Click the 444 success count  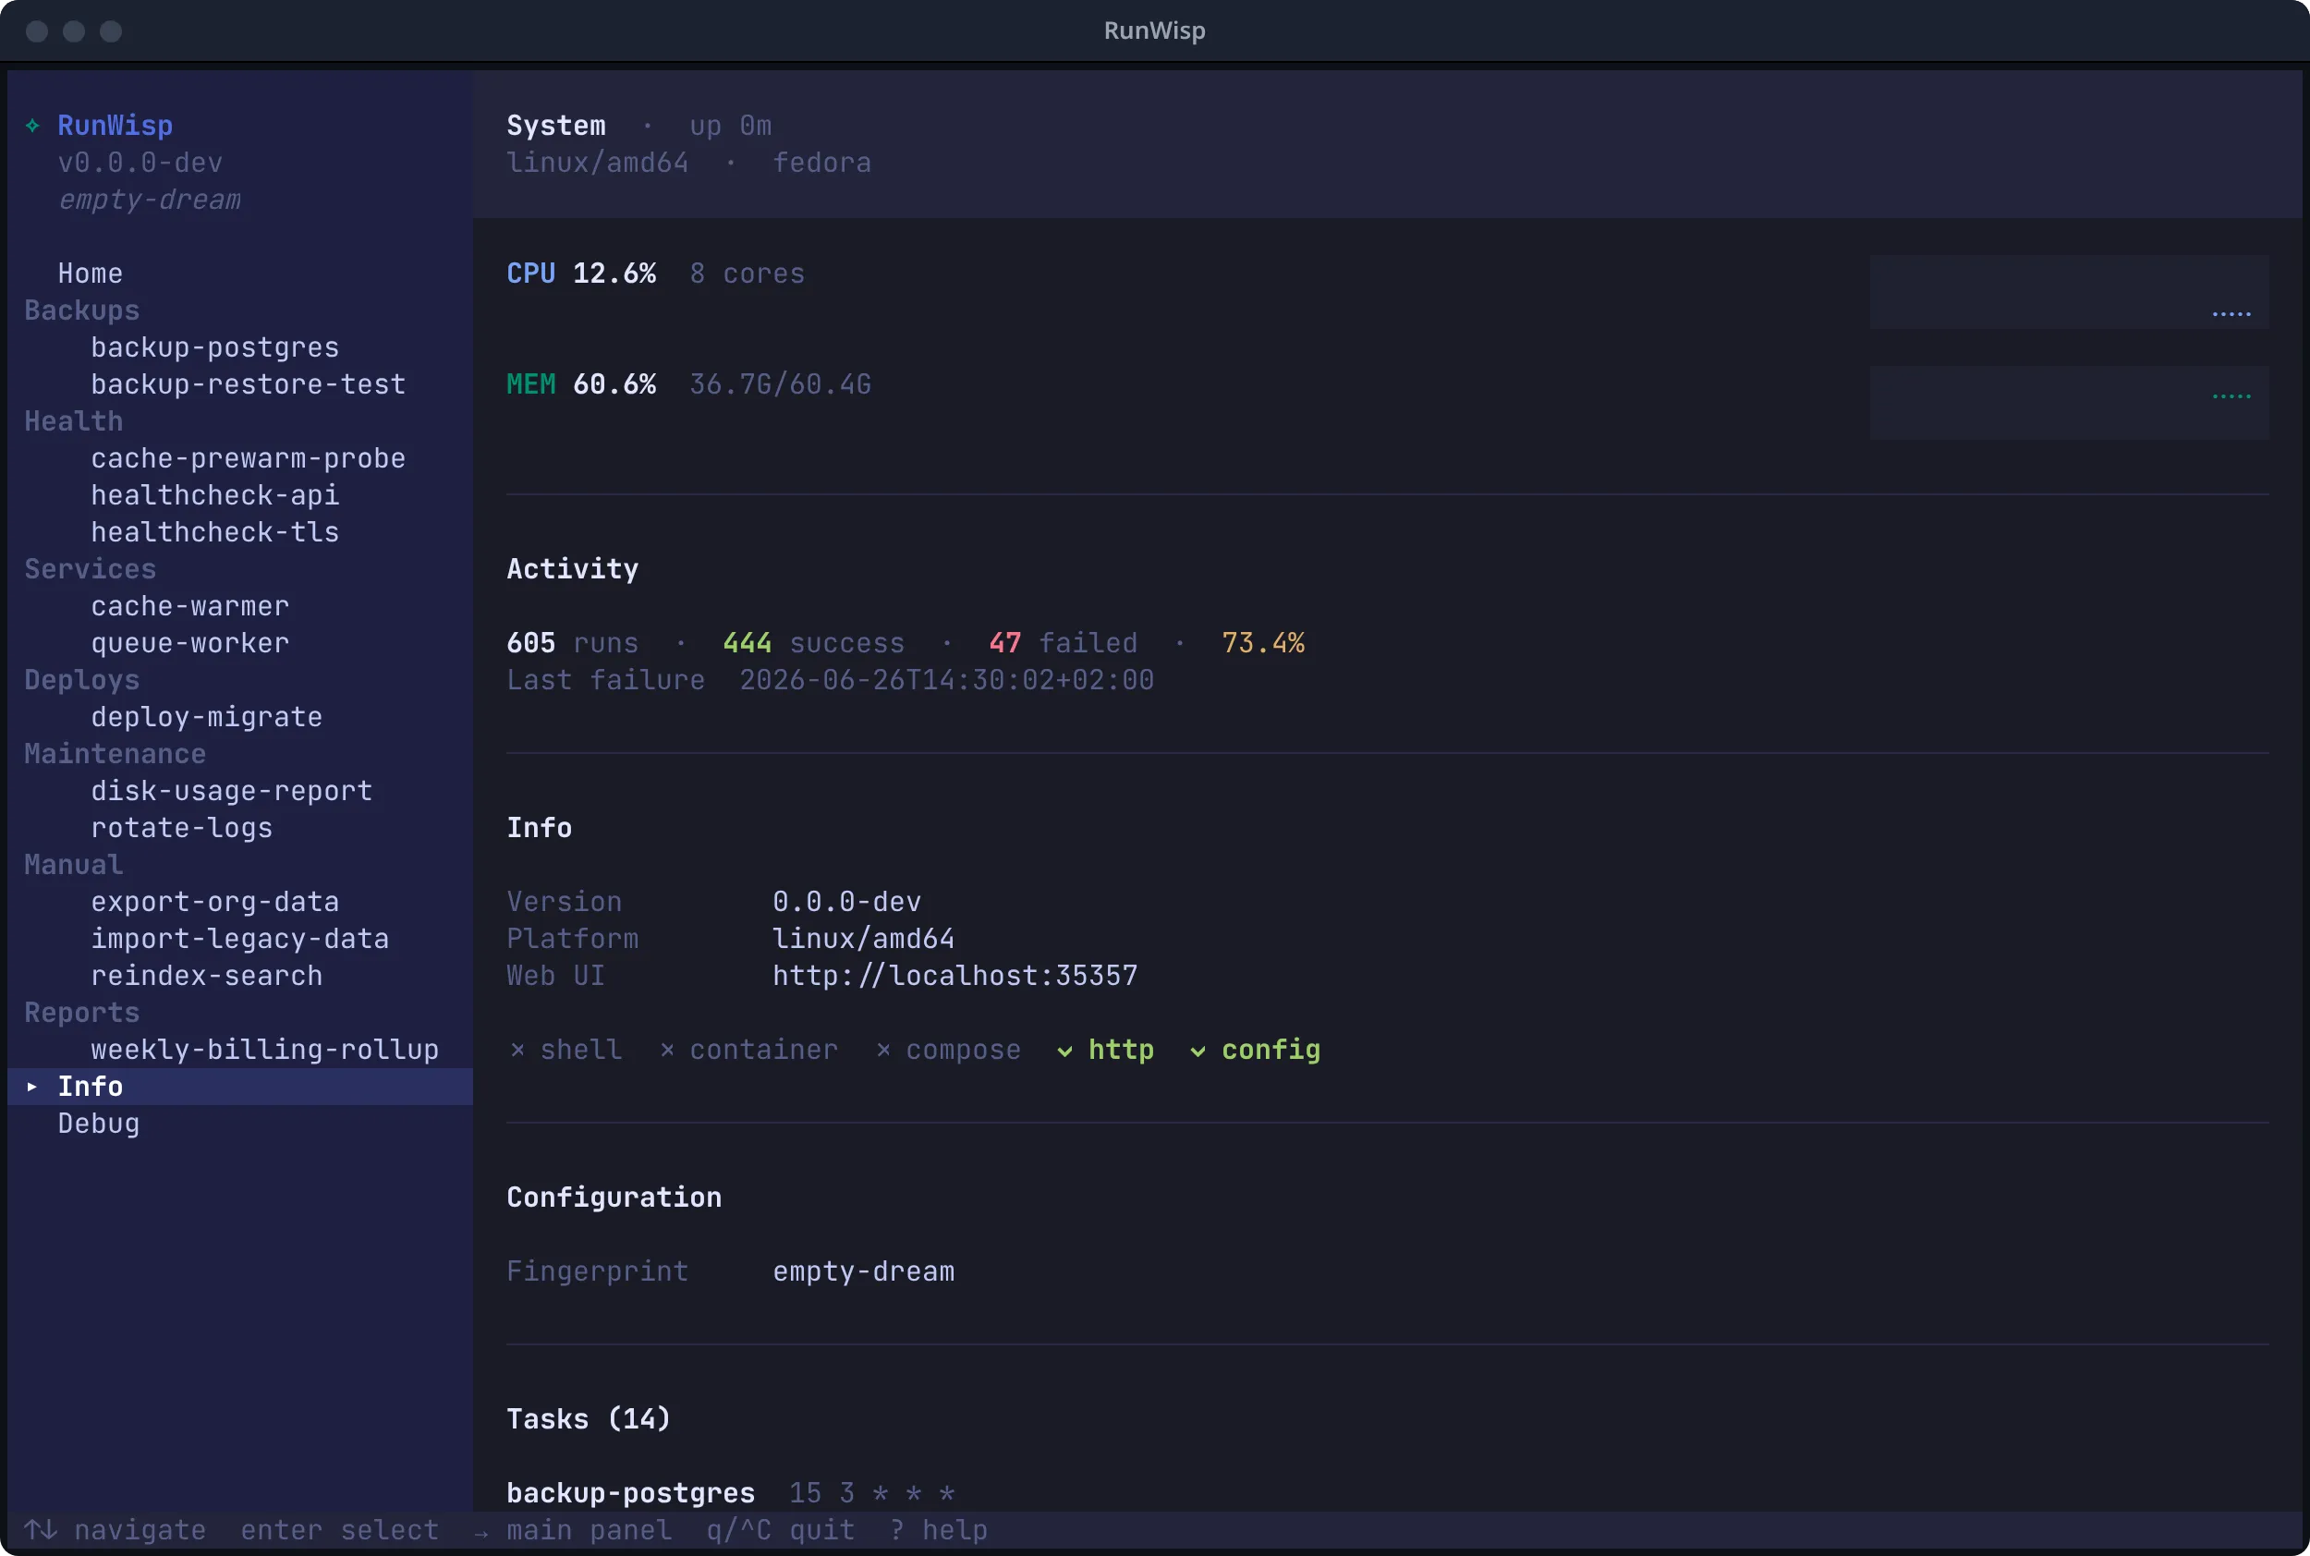pyautogui.click(x=814, y=643)
